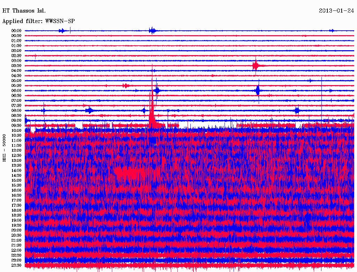Click the 09:30 time label
The width and height of the screenshot is (357, 272).
point(16,126)
